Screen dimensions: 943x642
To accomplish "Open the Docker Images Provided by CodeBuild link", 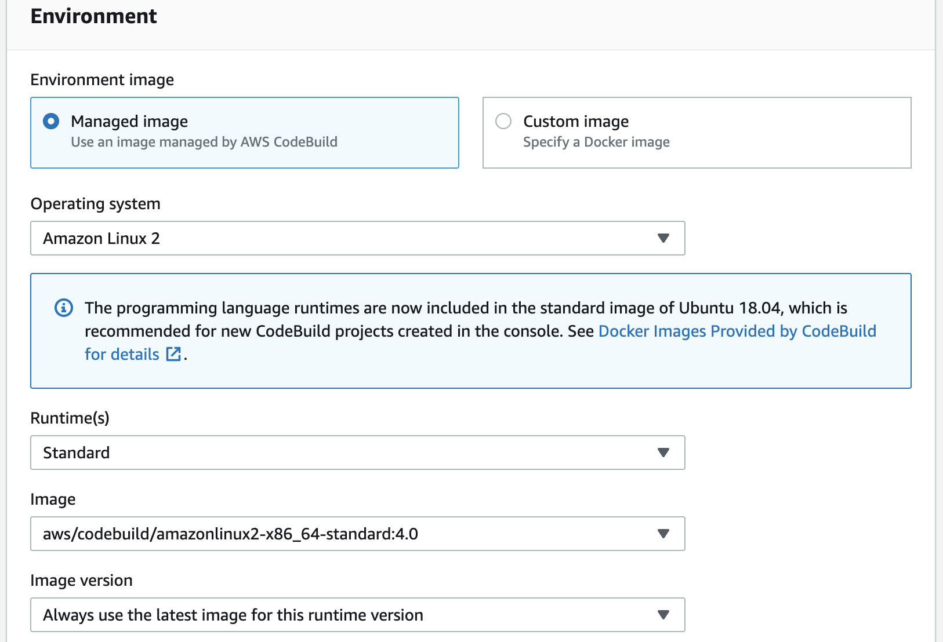I will click(x=737, y=331).
